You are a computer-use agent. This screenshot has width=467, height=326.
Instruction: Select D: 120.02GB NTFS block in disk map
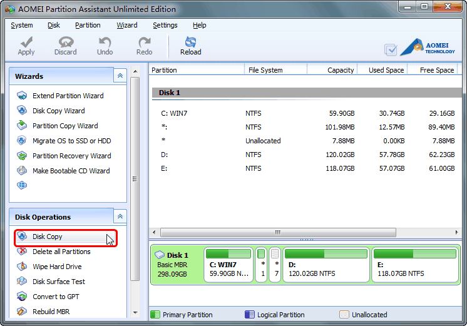(x=326, y=265)
